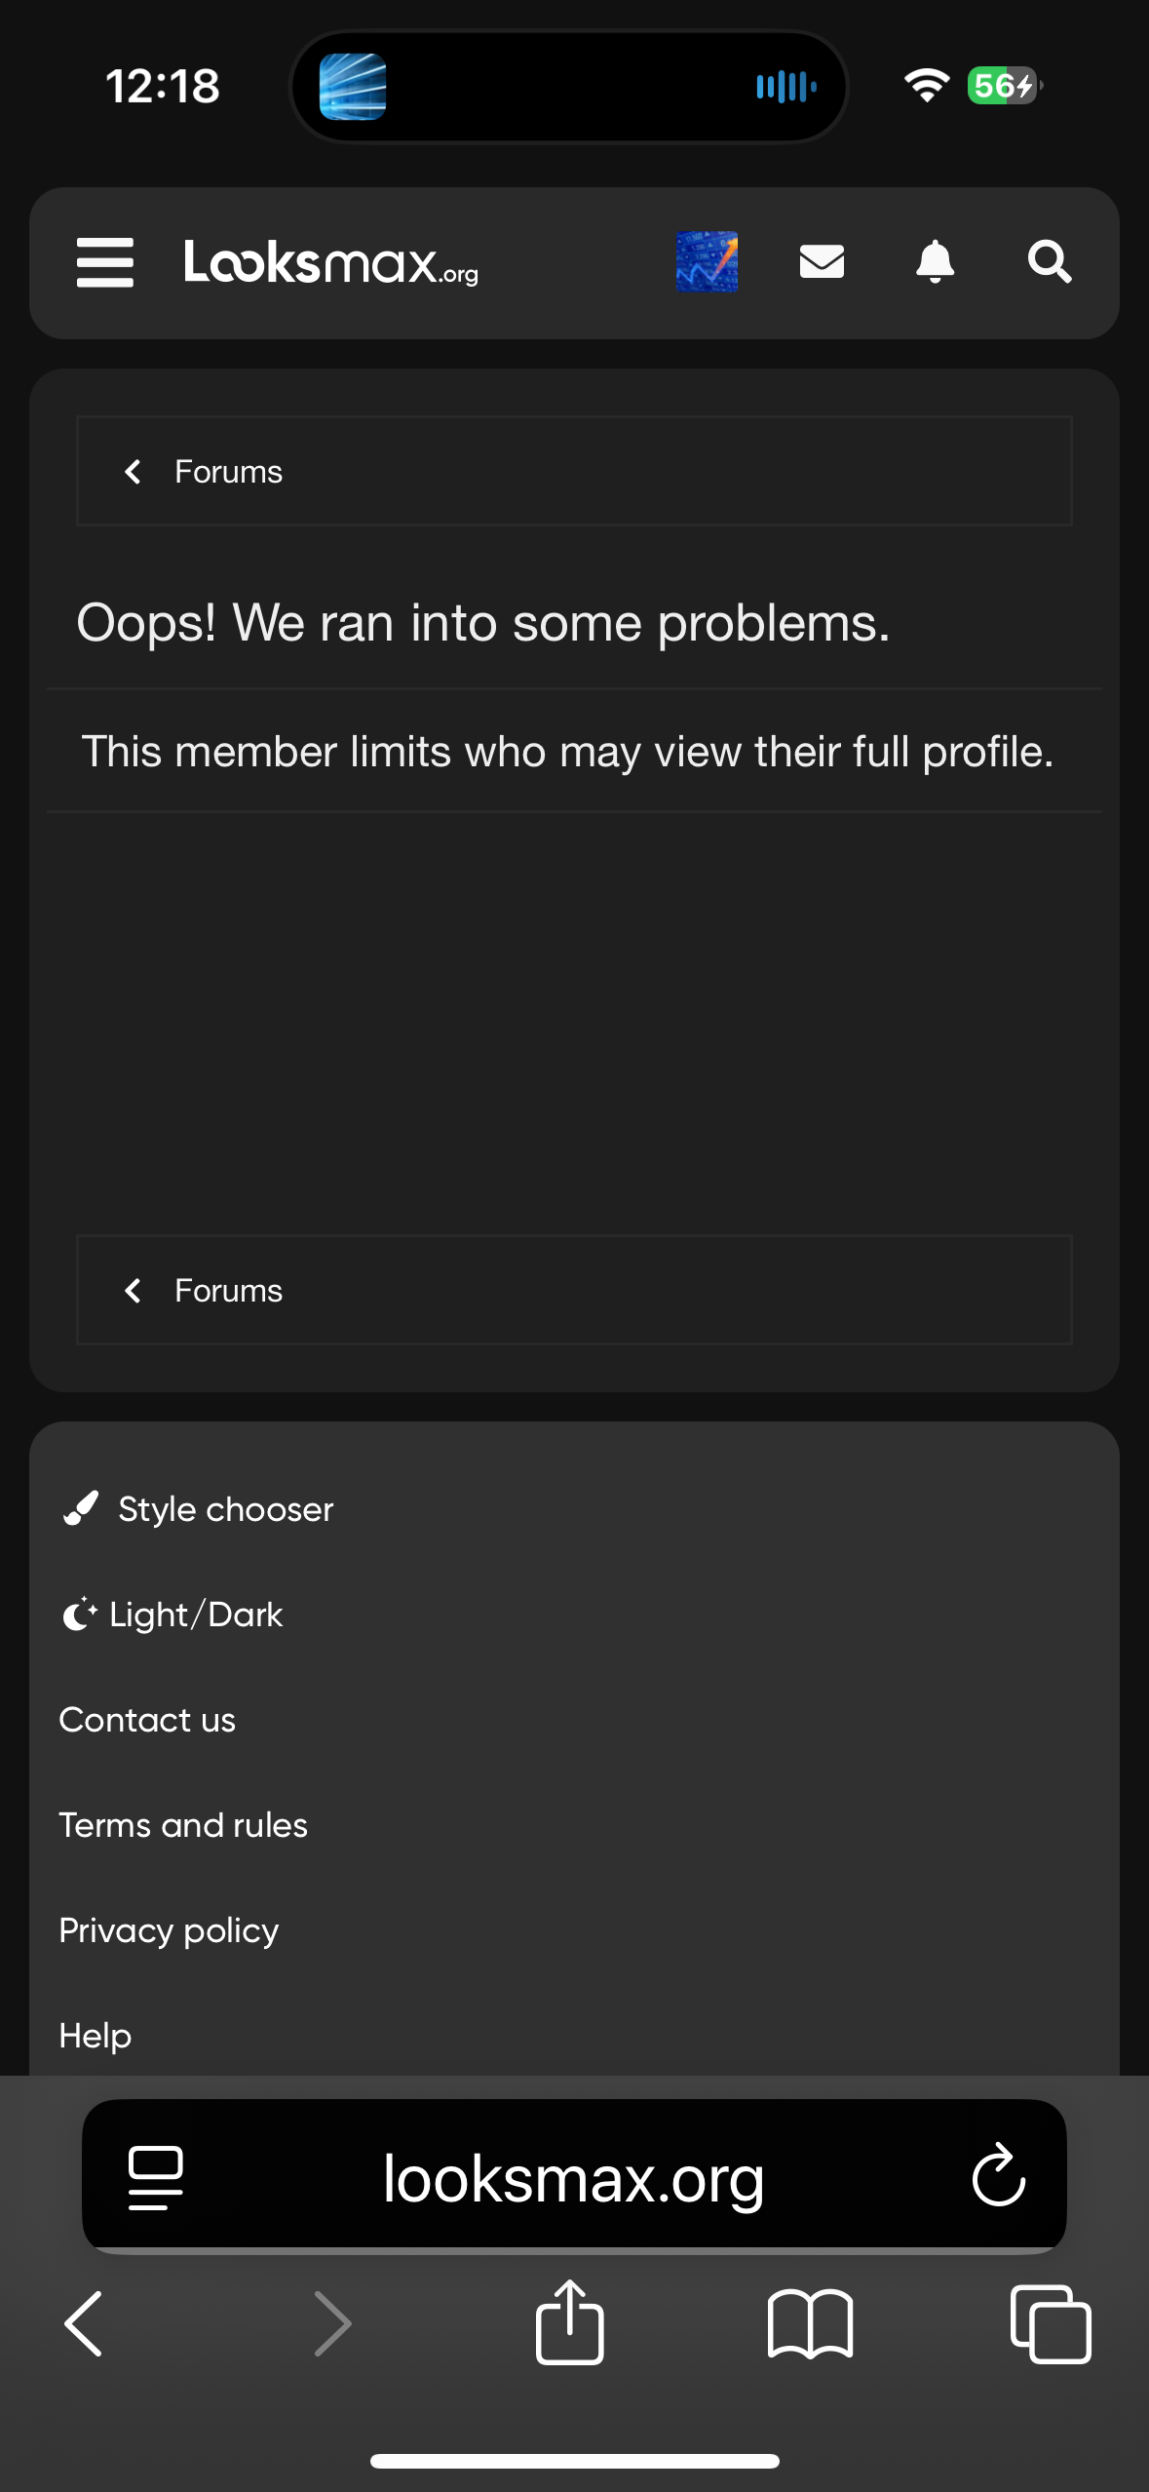Viewport: 1149px width, 2492px height.
Task: Open the Privacy policy link
Action: (x=169, y=1930)
